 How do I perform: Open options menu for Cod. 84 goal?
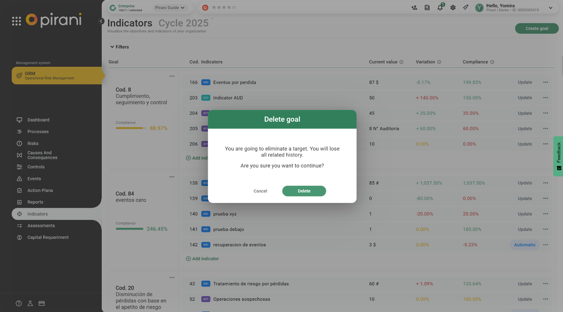172,177
